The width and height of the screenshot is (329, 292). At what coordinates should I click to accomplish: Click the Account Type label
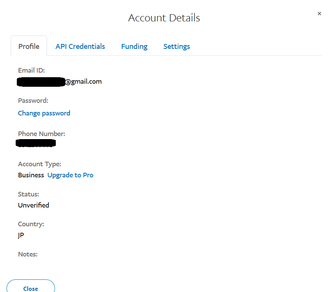coord(39,164)
